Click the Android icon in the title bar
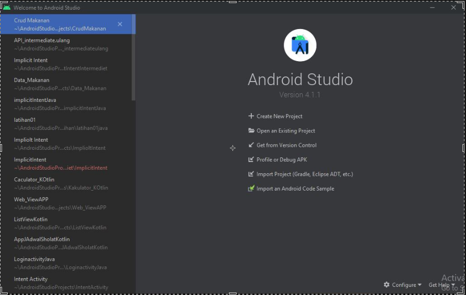This screenshot has height=295, width=466. click(7, 8)
